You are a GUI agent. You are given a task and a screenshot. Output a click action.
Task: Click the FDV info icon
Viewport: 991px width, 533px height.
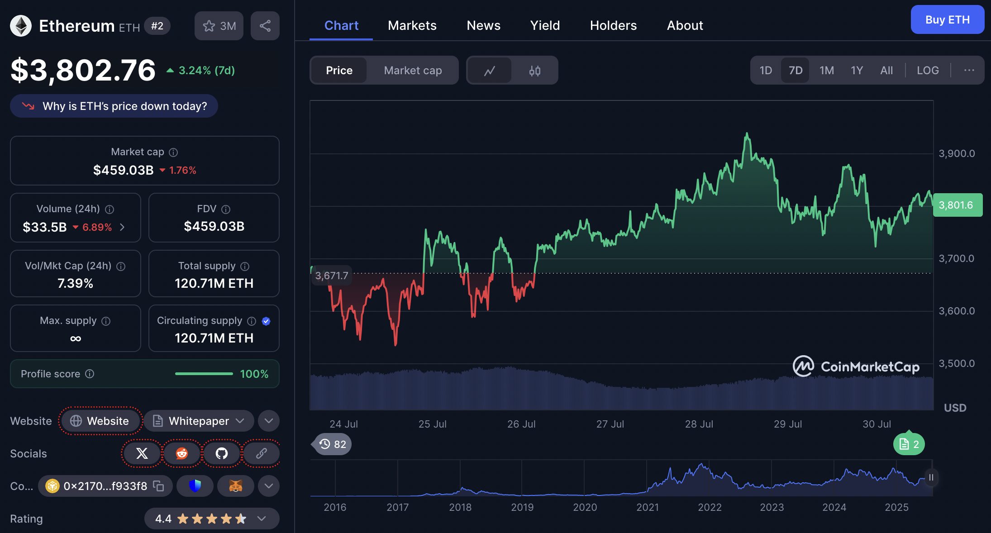pos(226,209)
